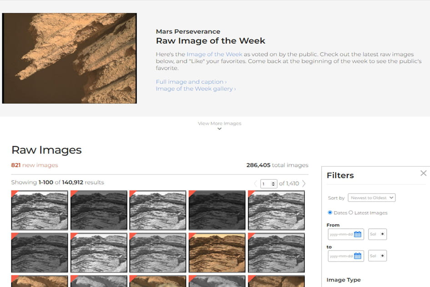
Task: Click '286,405 total images' text
Action: coord(277,165)
